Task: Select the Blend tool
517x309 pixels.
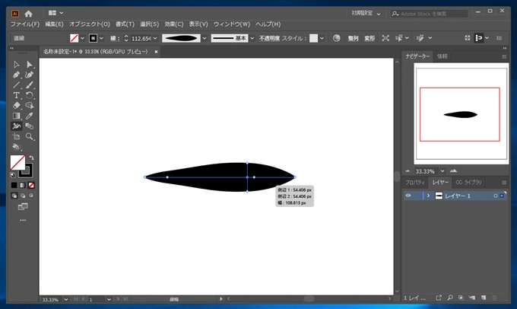Action: [x=30, y=126]
